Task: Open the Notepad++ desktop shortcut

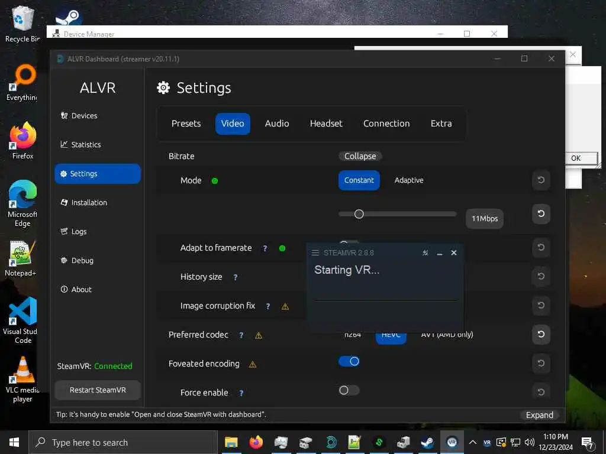Action: (21, 259)
